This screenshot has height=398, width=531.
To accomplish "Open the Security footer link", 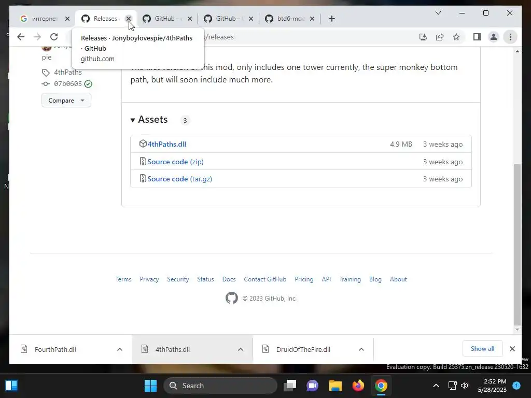I will click(178, 279).
